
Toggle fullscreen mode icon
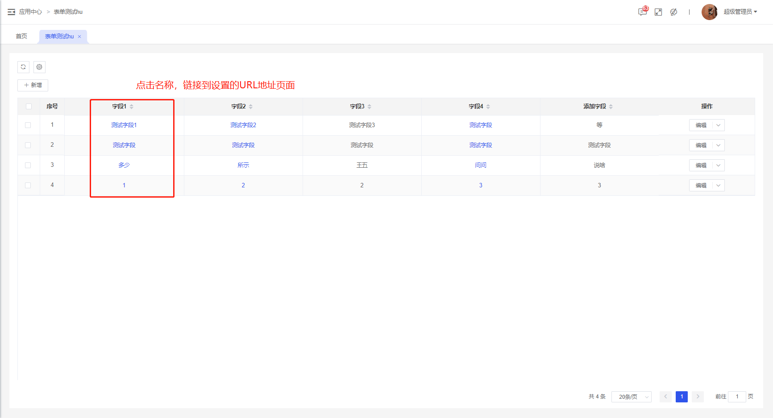point(658,12)
